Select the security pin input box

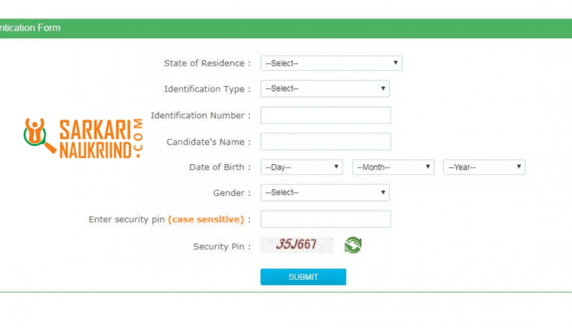pyautogui.click(x=326, y=219)
